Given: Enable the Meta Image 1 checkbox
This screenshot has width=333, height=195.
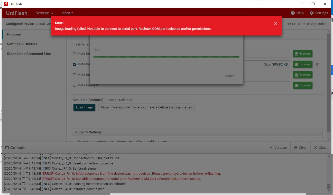Looking at the screenshot, I should click(75, 54).
